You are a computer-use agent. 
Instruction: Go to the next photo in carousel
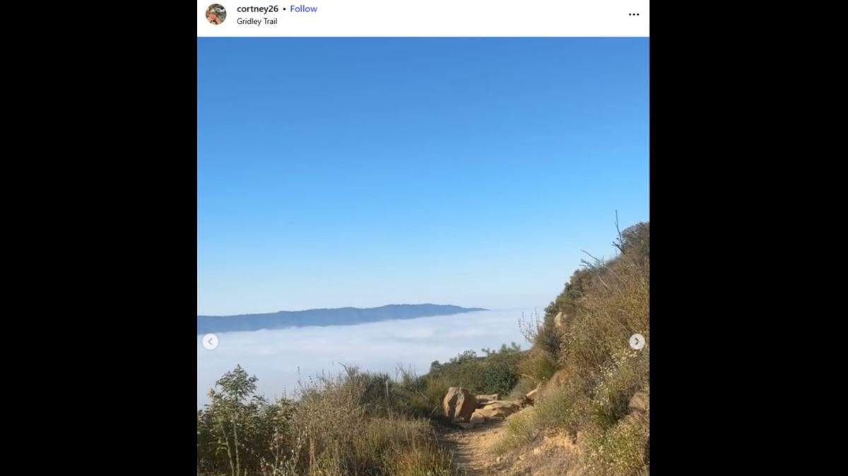pos(637,342)
